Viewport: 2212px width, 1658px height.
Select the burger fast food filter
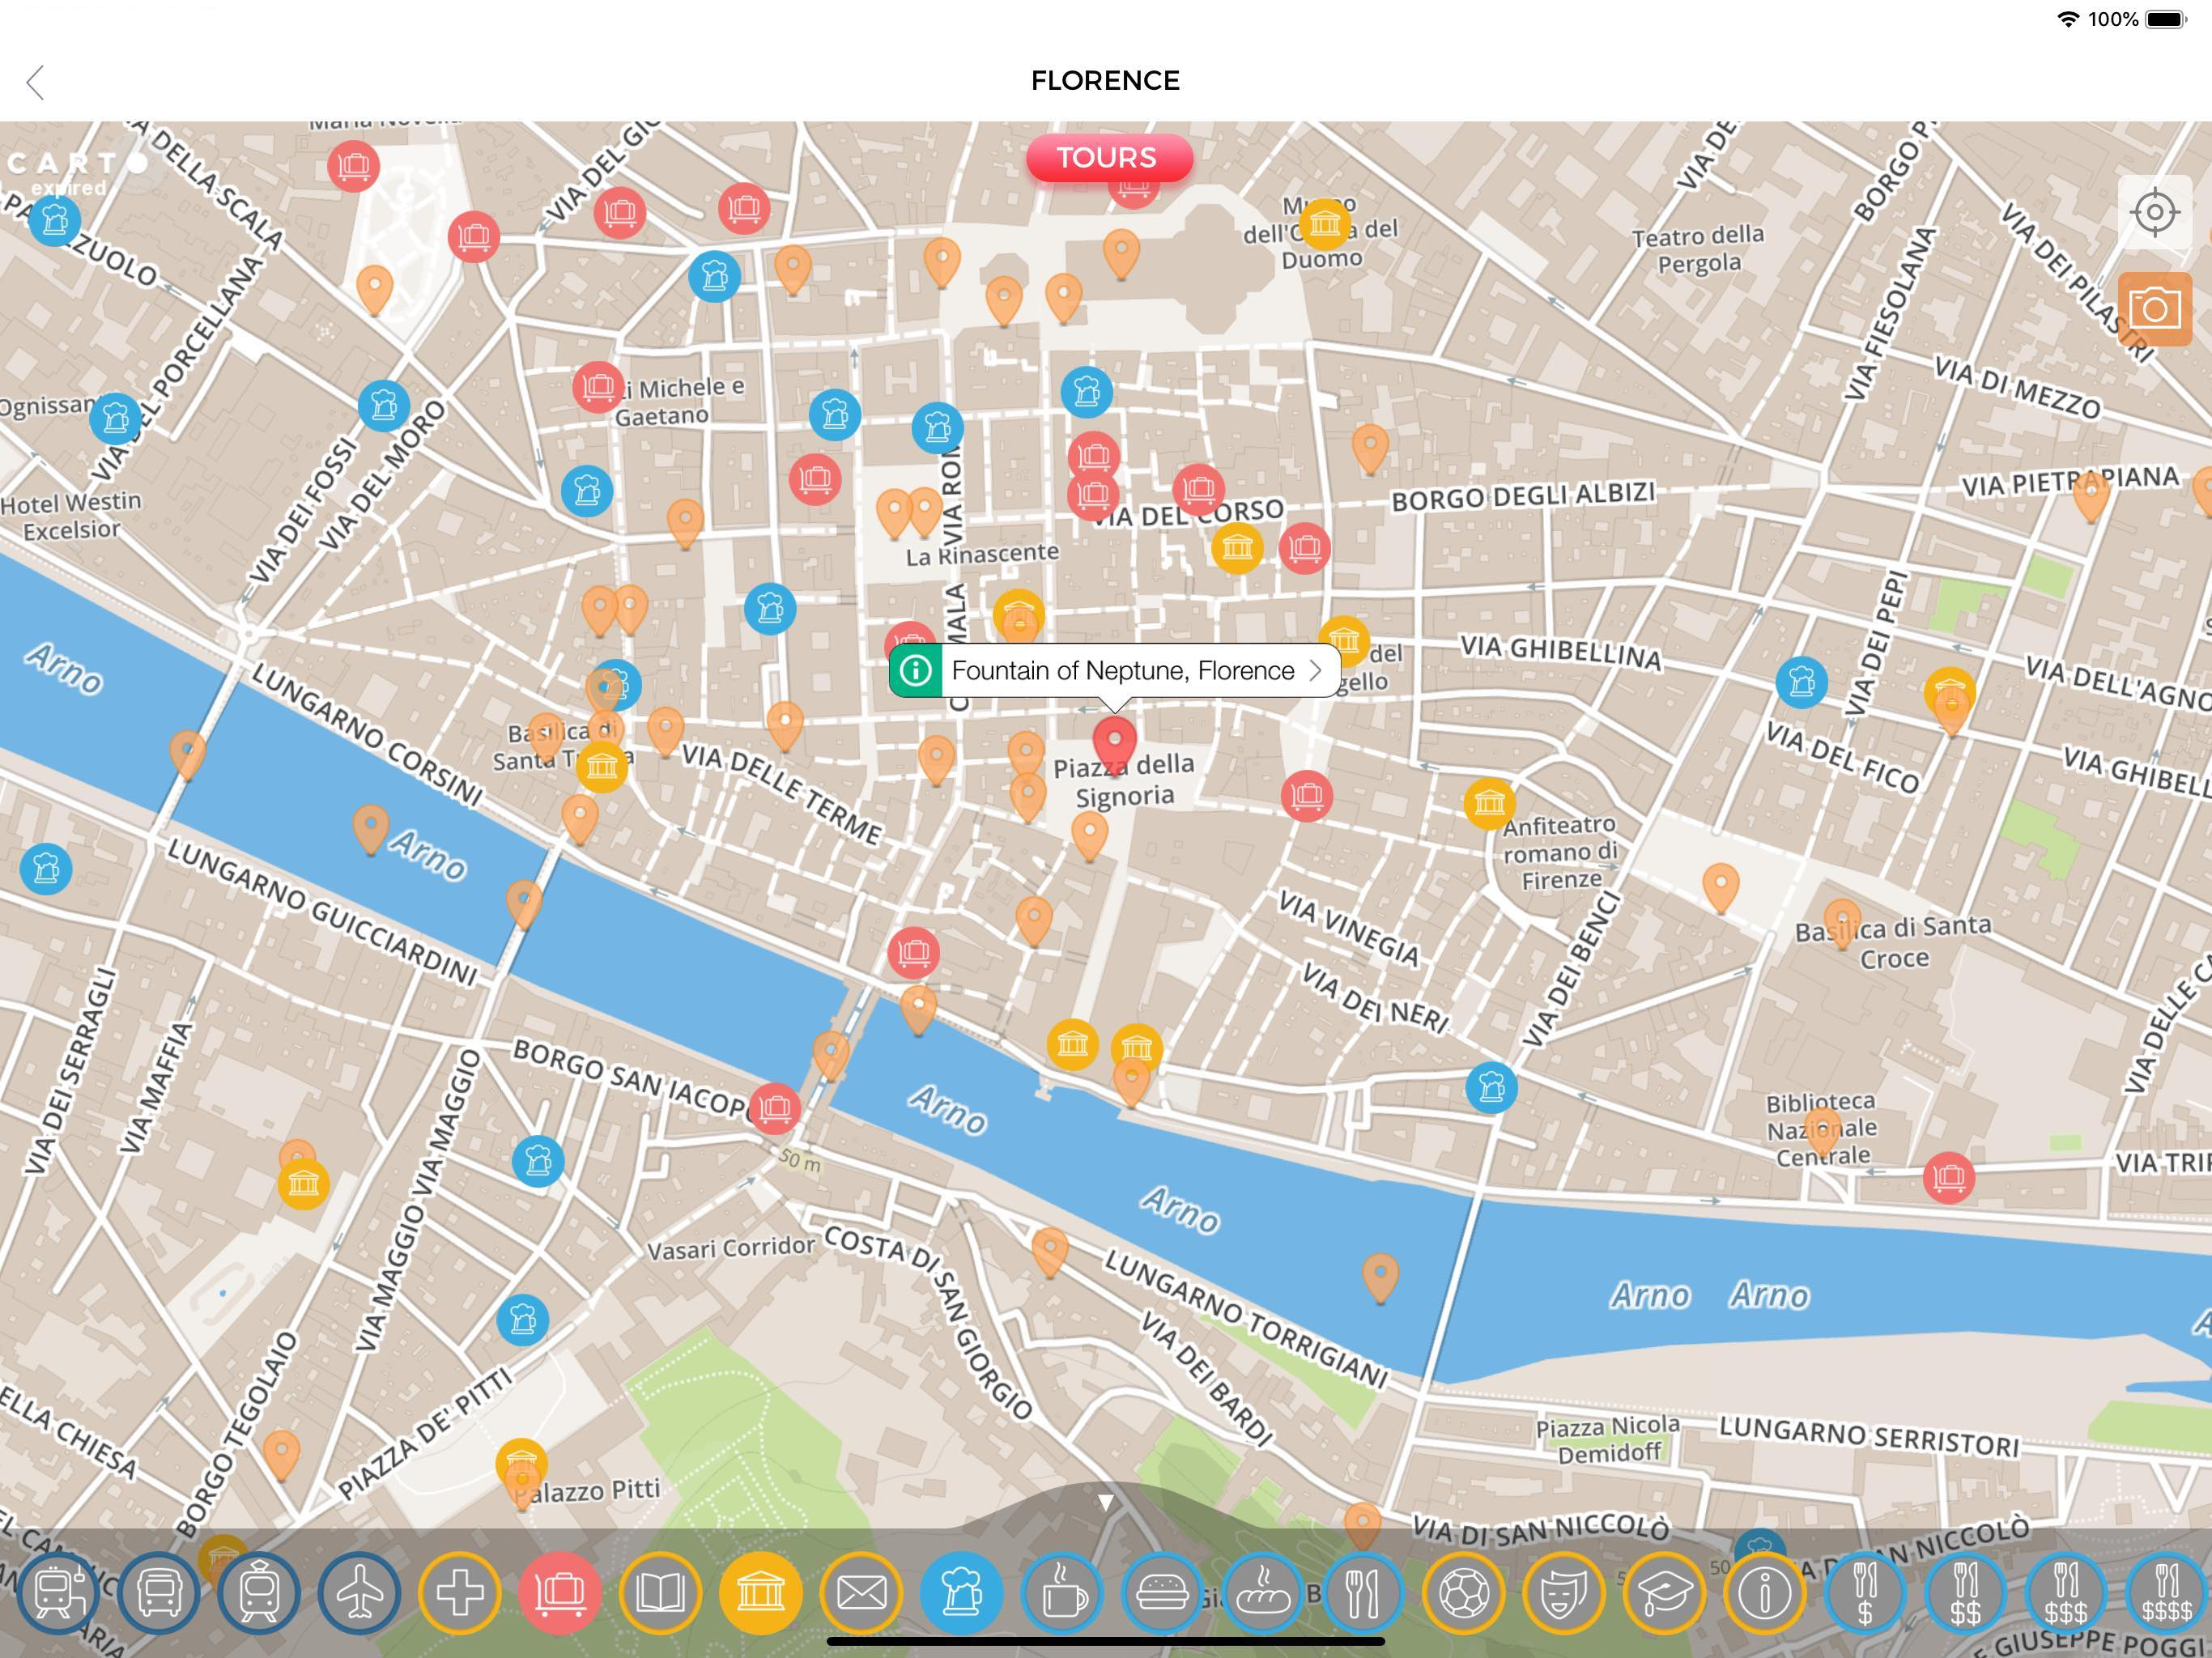click(x=1162, y=1592)
